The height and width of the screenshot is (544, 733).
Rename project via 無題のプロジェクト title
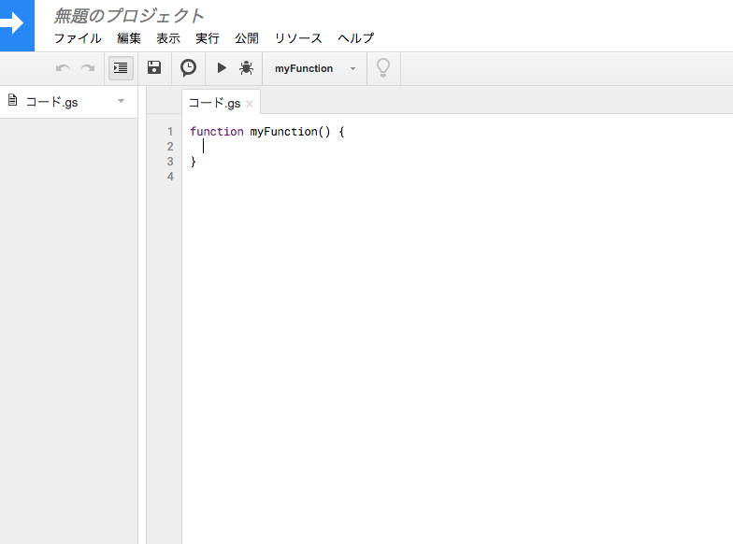pyautogui.click(x=129, y=16)
